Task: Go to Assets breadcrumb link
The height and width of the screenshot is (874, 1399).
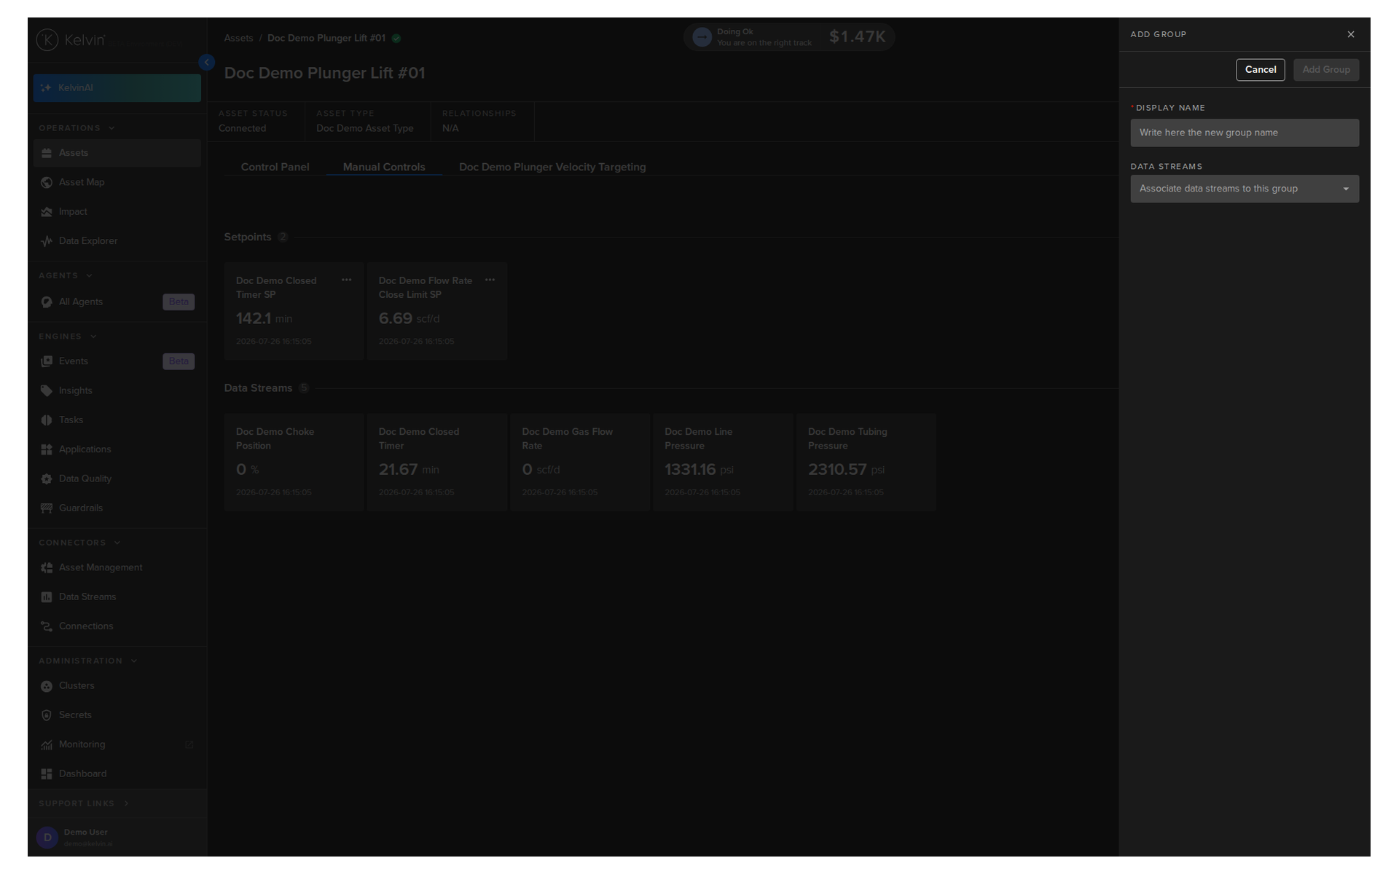Action: [x=238, y=38]
